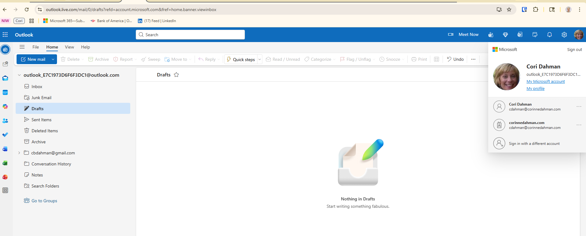Screen dimensions: 586x236
Task: Switch to the View tab
Action: (x=69, y=47)
